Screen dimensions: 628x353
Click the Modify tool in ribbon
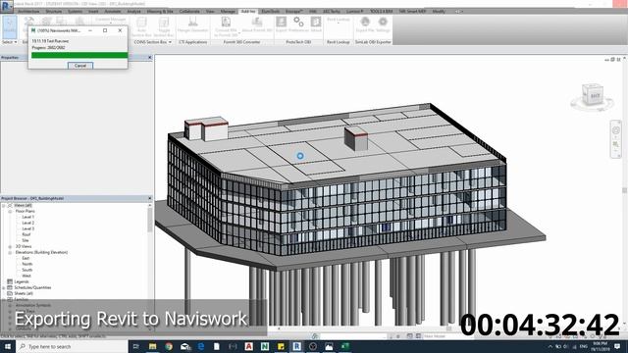[9, 26]
